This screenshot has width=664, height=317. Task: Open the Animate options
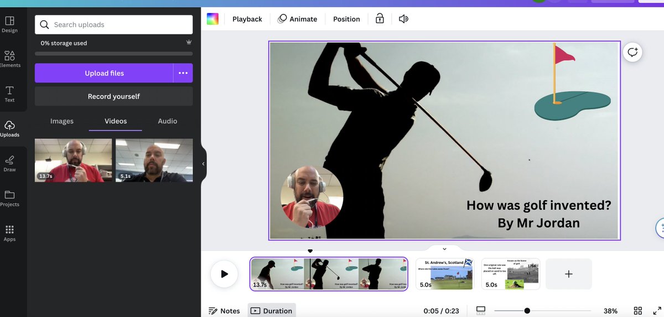[x=298, y=19]
